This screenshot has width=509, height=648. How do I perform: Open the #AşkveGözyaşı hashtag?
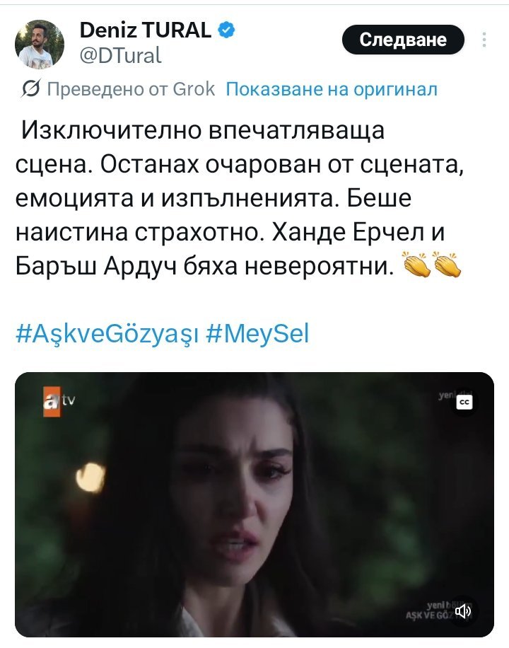107,333
